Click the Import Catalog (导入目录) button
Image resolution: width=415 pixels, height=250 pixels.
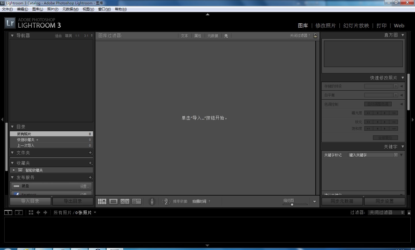click(30, 201)
